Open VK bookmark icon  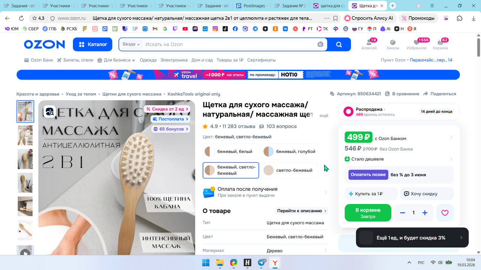point(285,29)
